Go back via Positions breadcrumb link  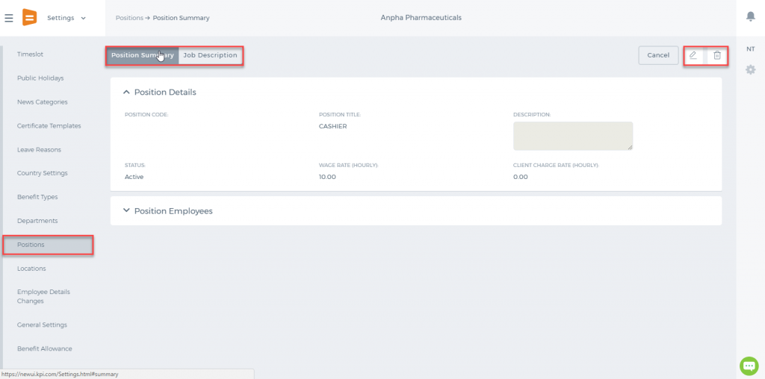[x=129, y=18]
